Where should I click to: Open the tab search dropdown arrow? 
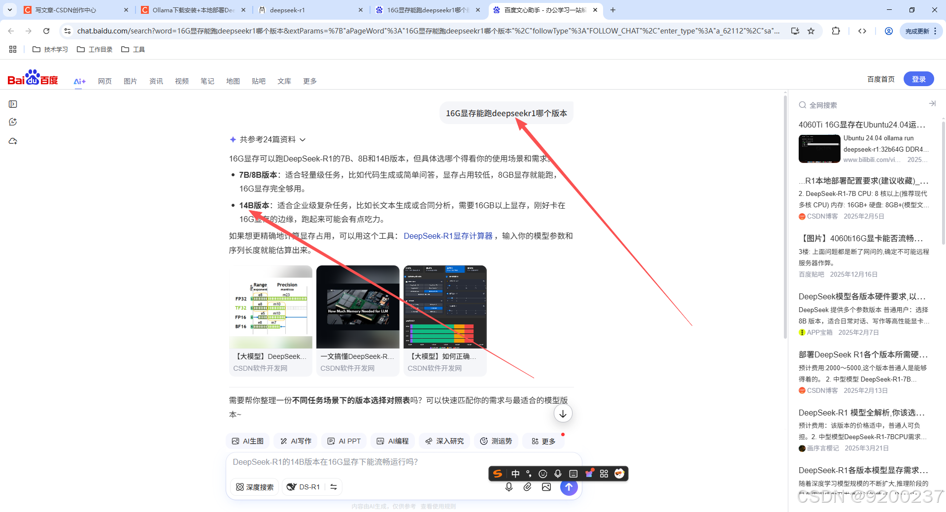tap(9, 10)
